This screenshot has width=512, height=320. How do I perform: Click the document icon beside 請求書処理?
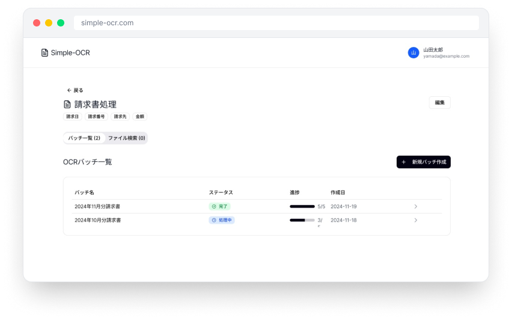pos(67,104)
